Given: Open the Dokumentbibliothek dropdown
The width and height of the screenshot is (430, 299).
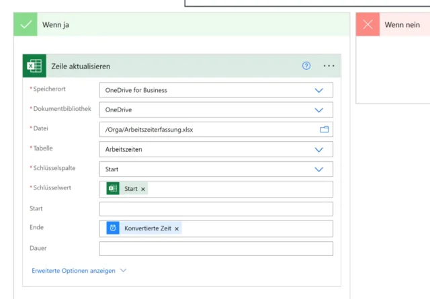Looking at the screenshot, I should tap(318, 110).
